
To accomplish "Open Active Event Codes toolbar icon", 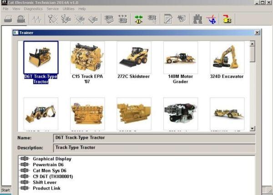I will 80,19.
